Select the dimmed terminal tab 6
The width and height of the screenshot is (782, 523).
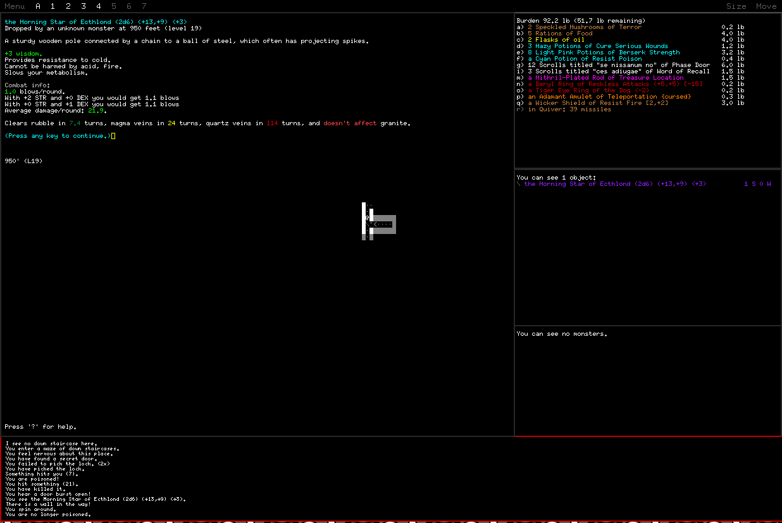click(x=129, y=6)
